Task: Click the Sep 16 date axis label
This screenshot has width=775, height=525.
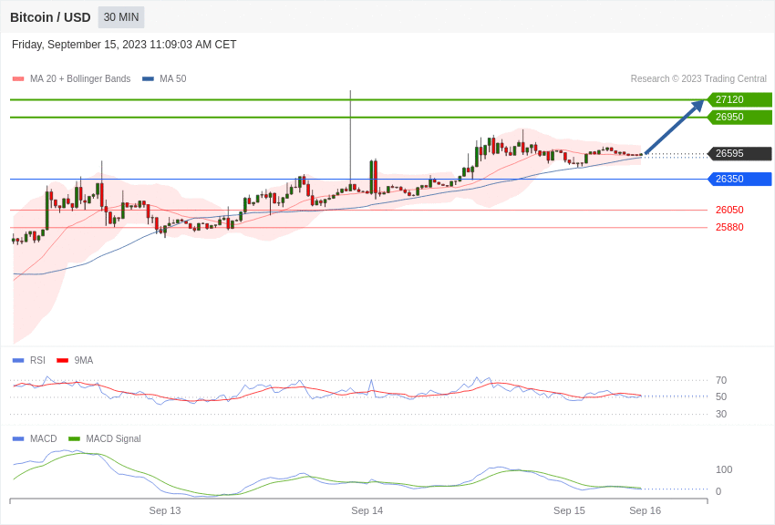Action: 645,510
